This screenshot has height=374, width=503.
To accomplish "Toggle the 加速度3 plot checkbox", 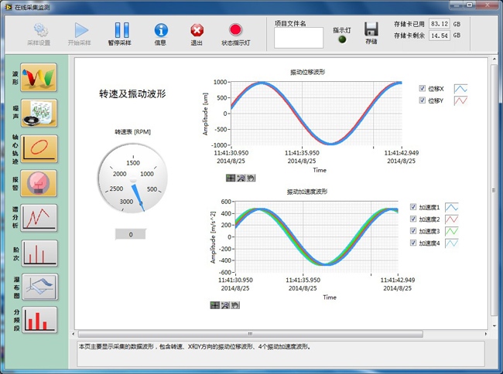I will click(x=413, y=230).
